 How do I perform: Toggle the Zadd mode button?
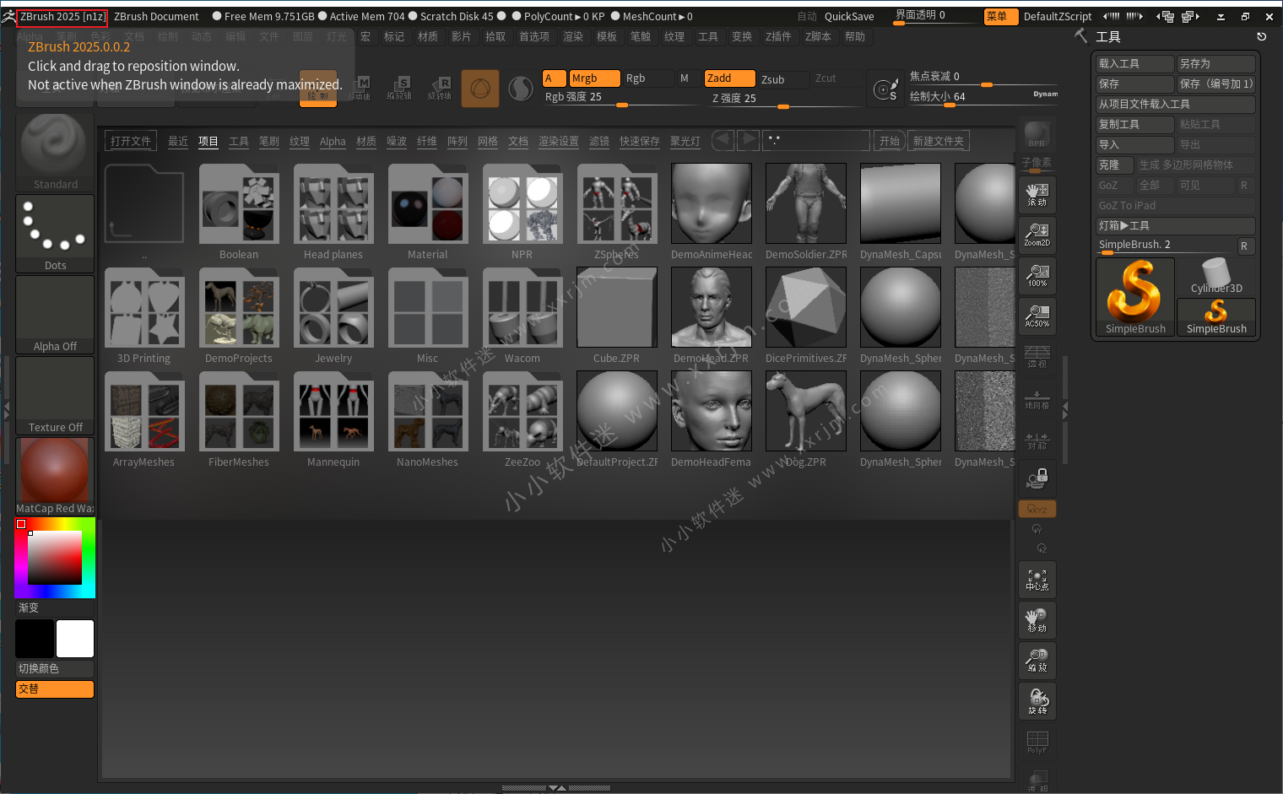point(729,78)
